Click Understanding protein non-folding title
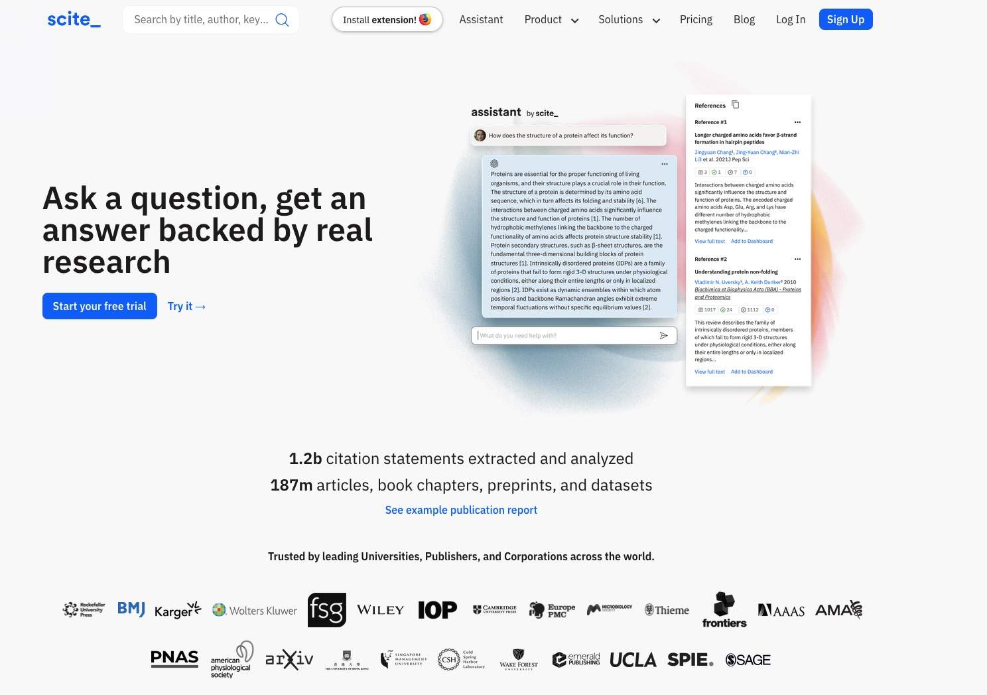This screenshot has width=987, height=695. coord(736,271)
